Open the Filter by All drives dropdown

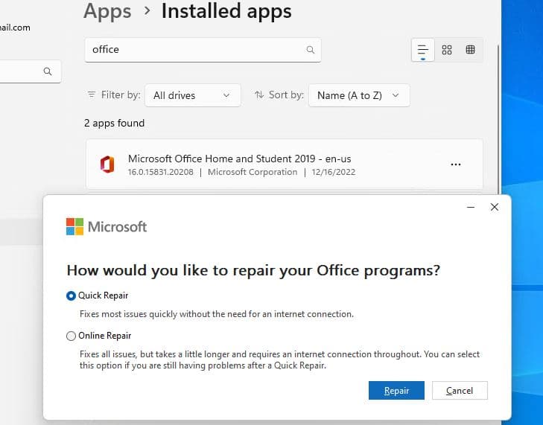pyautogui.click(x=193, y=95)
